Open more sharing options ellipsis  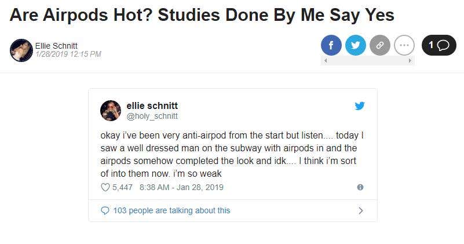pos(404,45)
